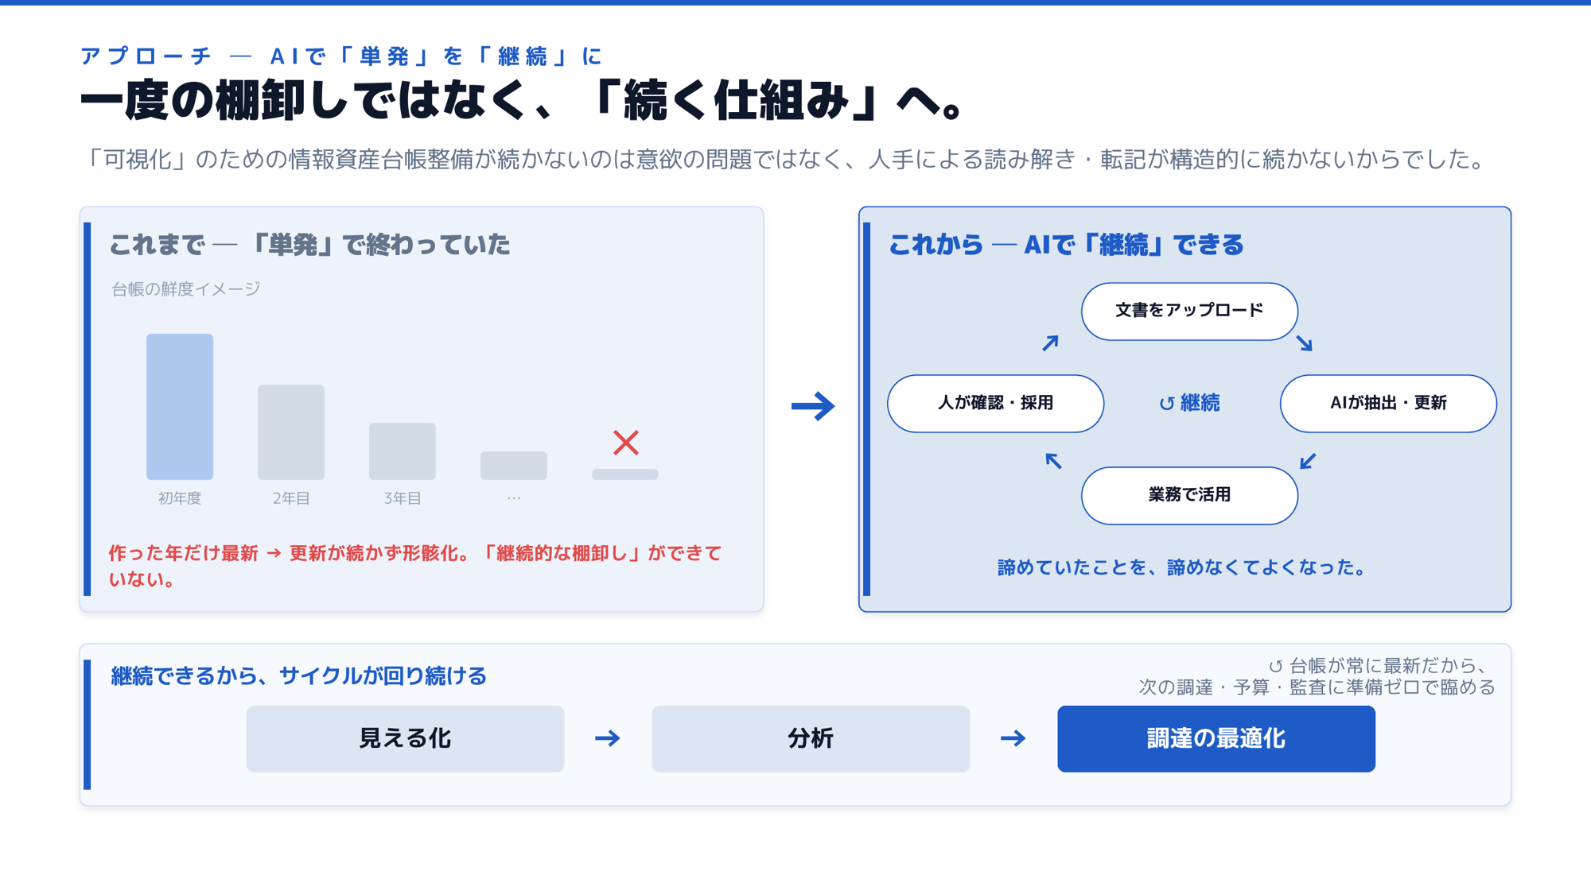
Task: Click the アプローチ — AIで「単発」を「継続」に subtitle
Action: [x=342, y=56]
